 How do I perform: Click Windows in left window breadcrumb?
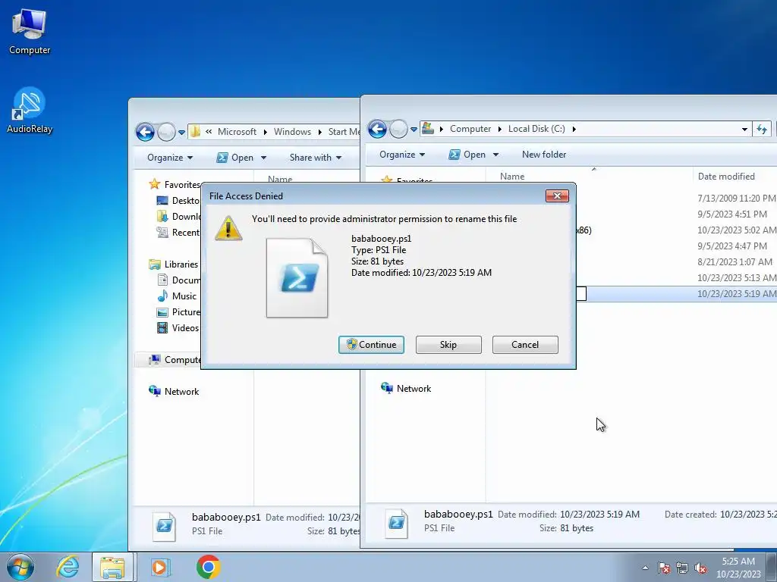(x=292, y=132)
